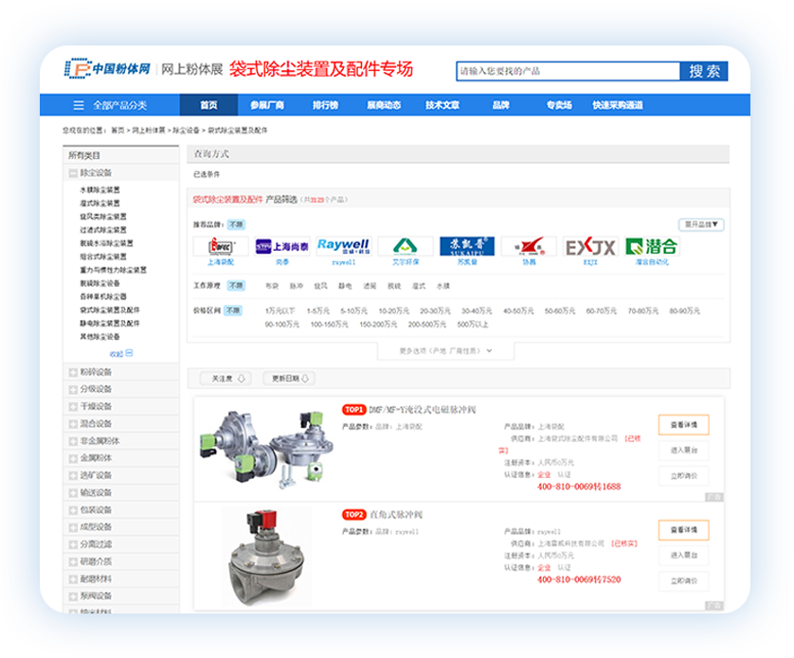This screenshot has width=794, height=658.
Task: Open the hamburger menu for 全部产品分类
Action: (79, 105)
